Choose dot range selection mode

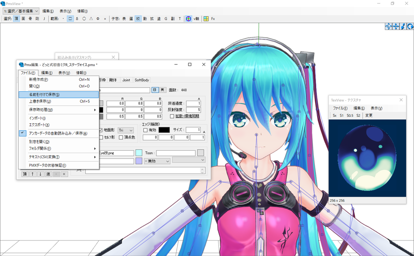63,19
